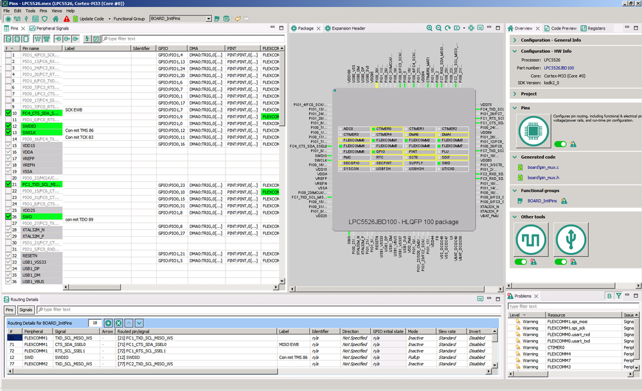The image size is (642, 391).
Task: Toggle the Peripherals tool enable switch under Other tools
Action: coord(560,262)
